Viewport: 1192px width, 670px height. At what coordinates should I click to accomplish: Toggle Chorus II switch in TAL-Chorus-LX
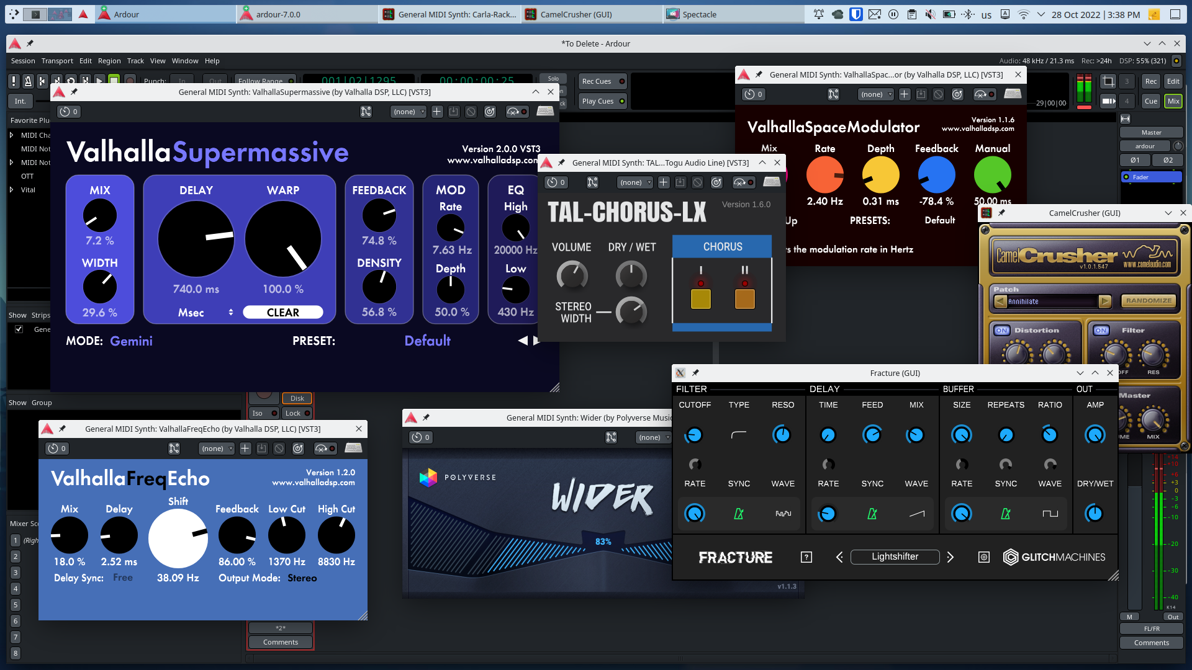pos(744,299)
